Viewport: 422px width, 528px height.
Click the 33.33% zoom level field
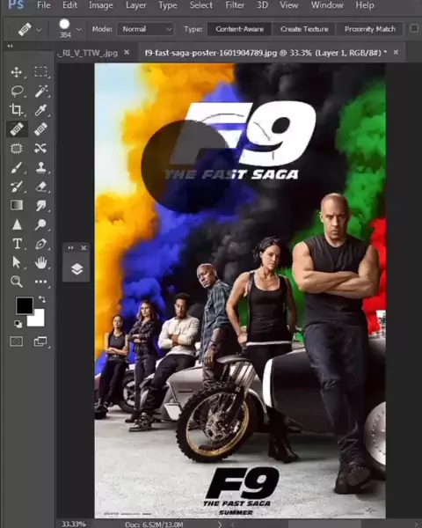coord(74,524)
